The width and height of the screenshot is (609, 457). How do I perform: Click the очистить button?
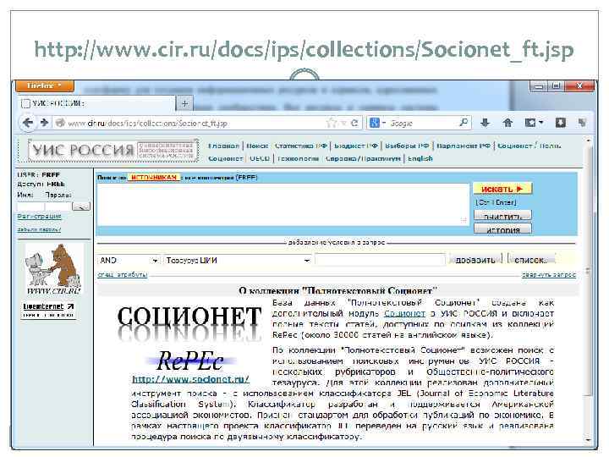coord(502,215)
